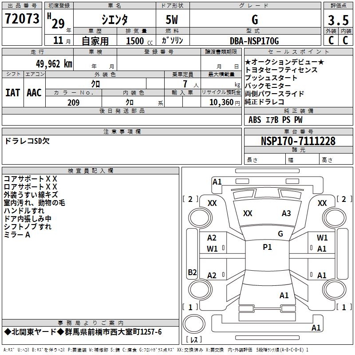Select the B2 mark on the side sill
Viewport: 355px width, 355px height.
tap(192, 272)
